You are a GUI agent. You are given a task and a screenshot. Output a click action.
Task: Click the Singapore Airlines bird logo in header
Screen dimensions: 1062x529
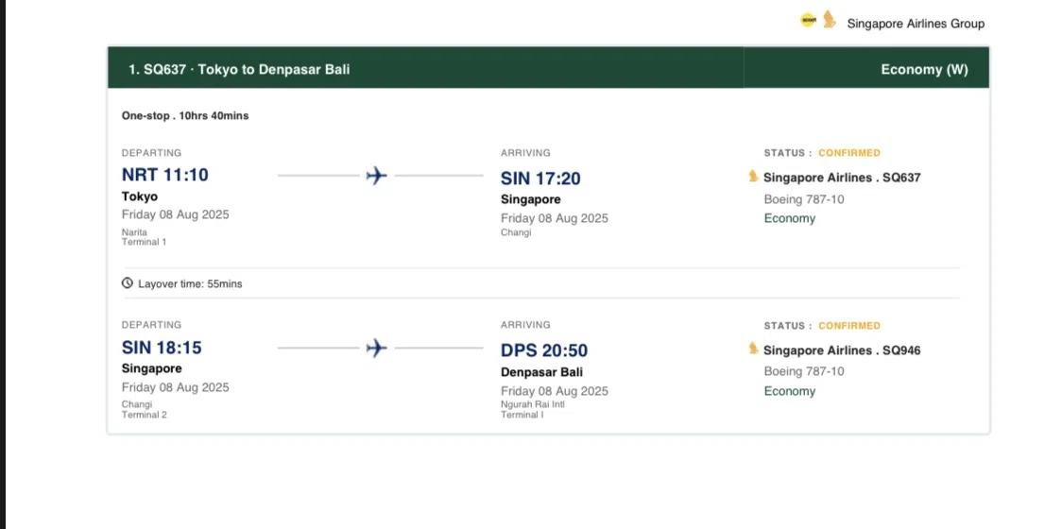click(x=829, y=20)
